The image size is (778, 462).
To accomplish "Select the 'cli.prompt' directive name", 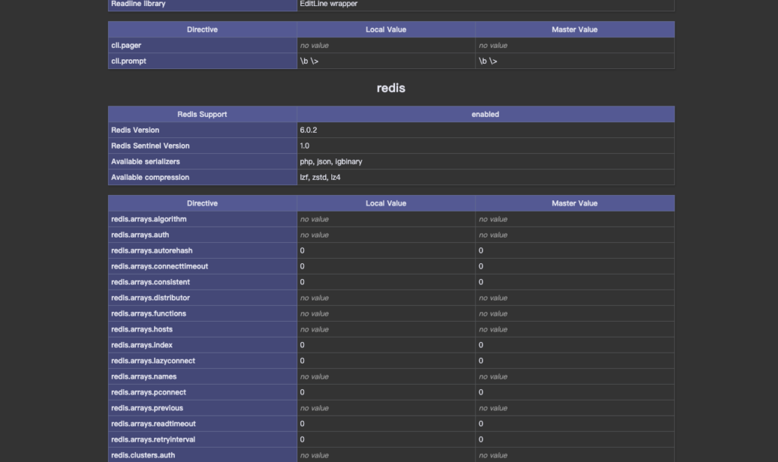I will 128,61.
